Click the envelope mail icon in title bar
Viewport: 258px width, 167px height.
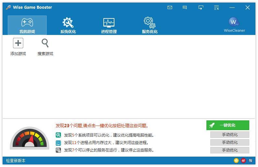point(170,7)
